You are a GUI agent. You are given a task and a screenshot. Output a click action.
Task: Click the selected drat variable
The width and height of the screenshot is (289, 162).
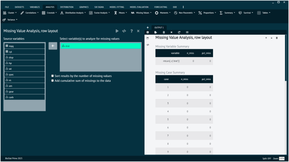coord(101,46)
